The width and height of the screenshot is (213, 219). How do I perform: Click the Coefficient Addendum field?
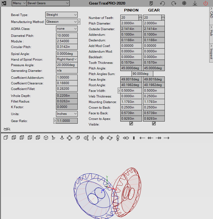pyautogui.click(x=67, y=77)
